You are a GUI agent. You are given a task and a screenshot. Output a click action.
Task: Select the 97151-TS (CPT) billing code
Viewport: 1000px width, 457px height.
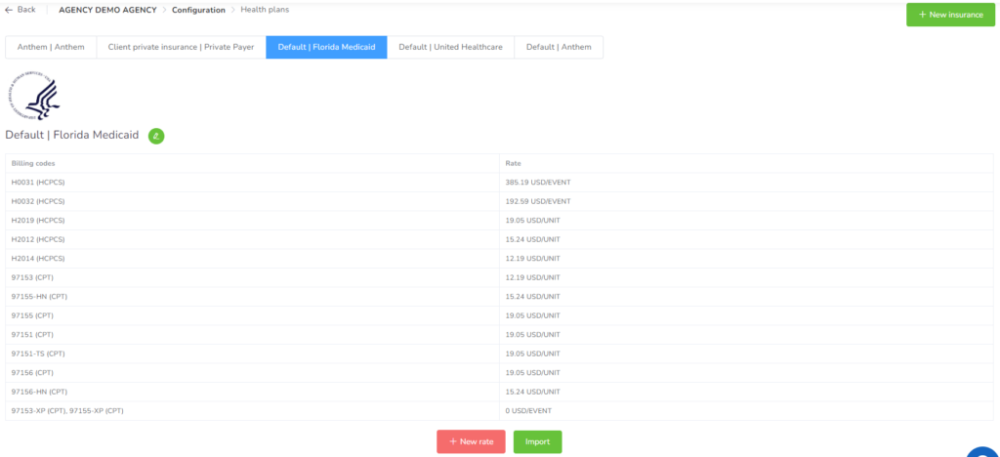38,353
